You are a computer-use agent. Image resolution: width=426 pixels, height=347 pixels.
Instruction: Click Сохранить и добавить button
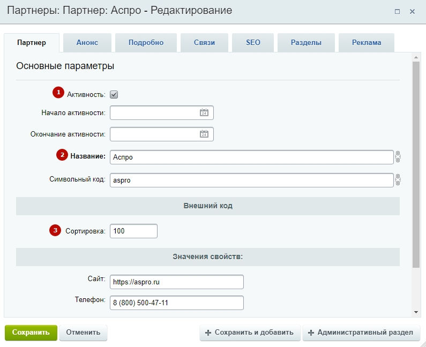point(250,333)
